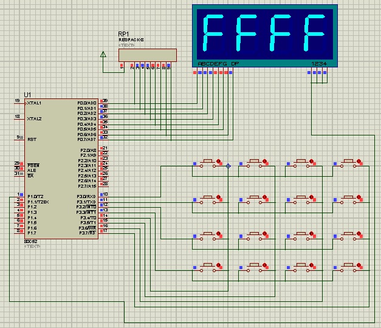Select the RP1 reference label
381x328 pixels.
click(123, 34)
